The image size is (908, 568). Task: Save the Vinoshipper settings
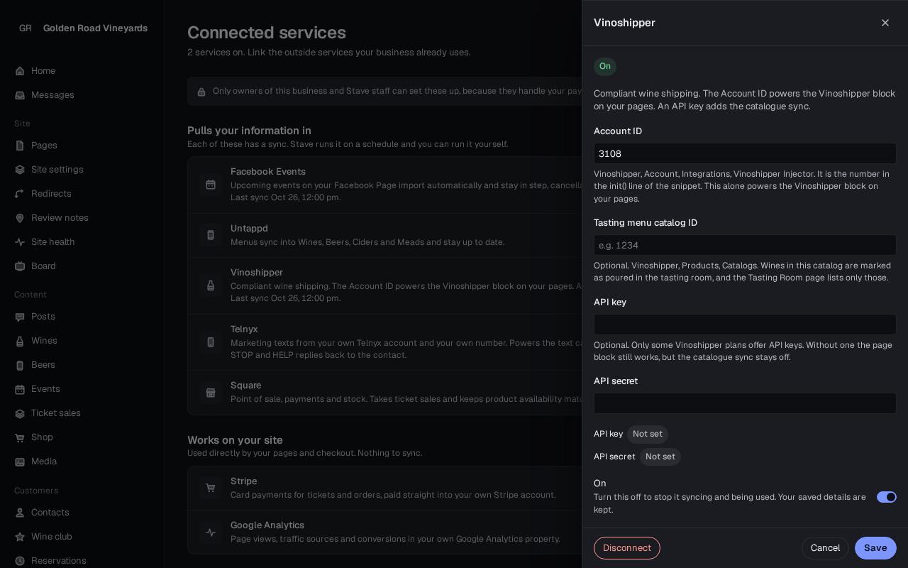[x=875, y=548]
